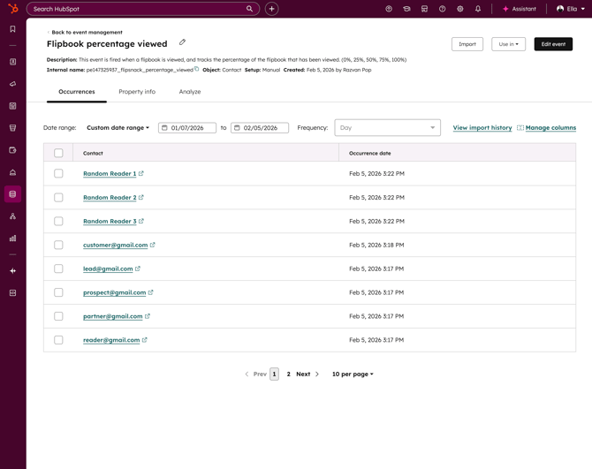Image resolution: width=592 pixels, height=469 pixels.
Task: Open Reporting bar chart sidebar icon
Action: 12,238
